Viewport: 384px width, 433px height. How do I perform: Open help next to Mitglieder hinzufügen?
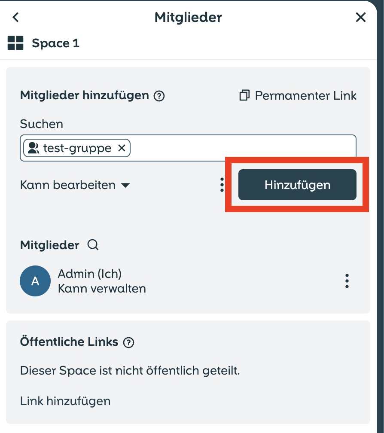tap(159, 96)
